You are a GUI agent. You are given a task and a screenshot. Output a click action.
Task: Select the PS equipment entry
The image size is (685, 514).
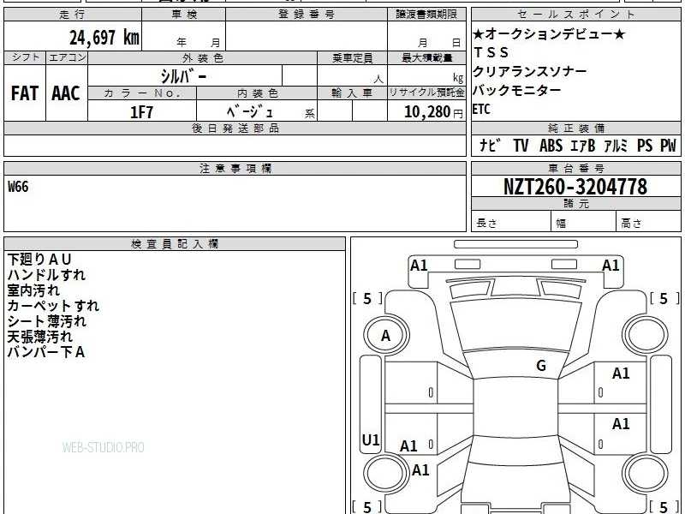pyautogui.click(x=645, y=146)
